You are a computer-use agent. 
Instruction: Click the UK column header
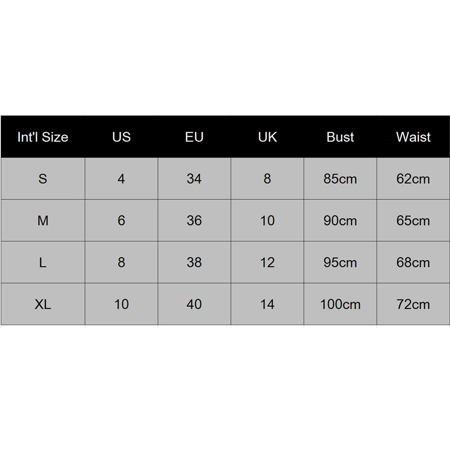click(x=267, y=137)
